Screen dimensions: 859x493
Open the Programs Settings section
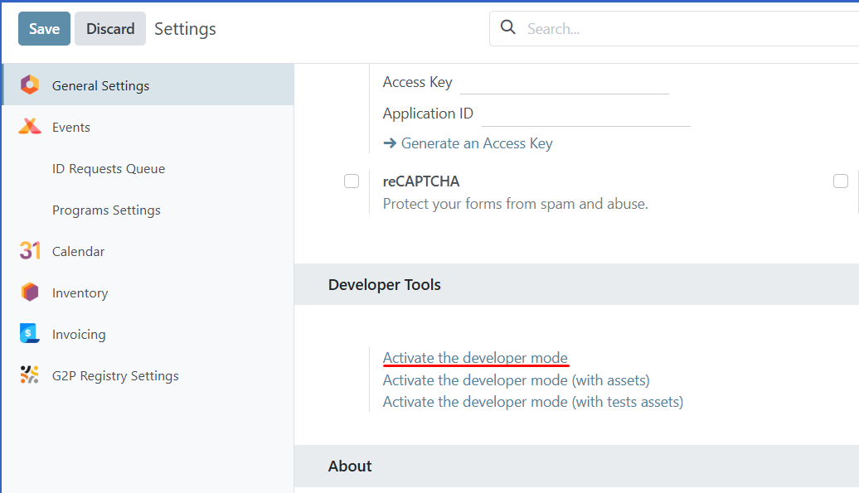(106, 210)
